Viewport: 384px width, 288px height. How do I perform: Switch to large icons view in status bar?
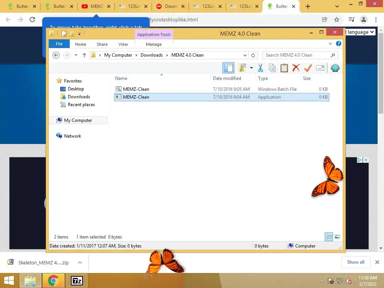[x=337, y=237]
